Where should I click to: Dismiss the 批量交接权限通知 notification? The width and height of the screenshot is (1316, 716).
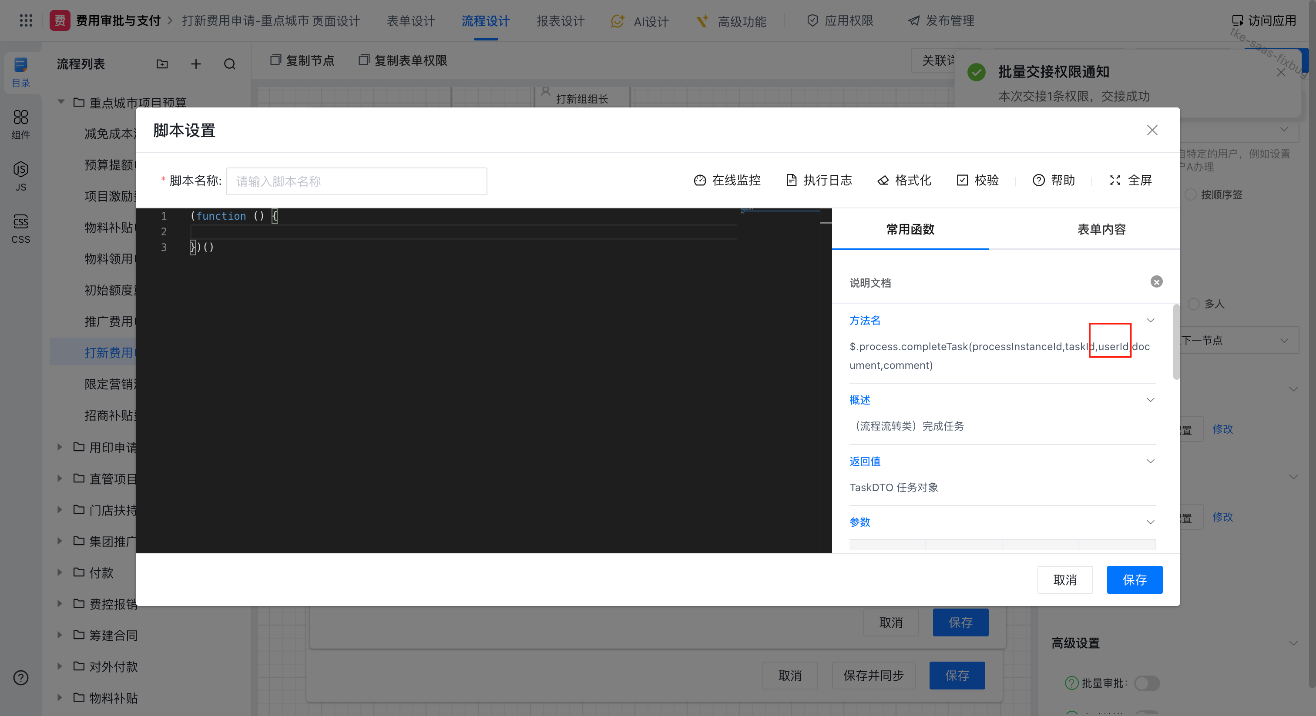[1281, 72]
